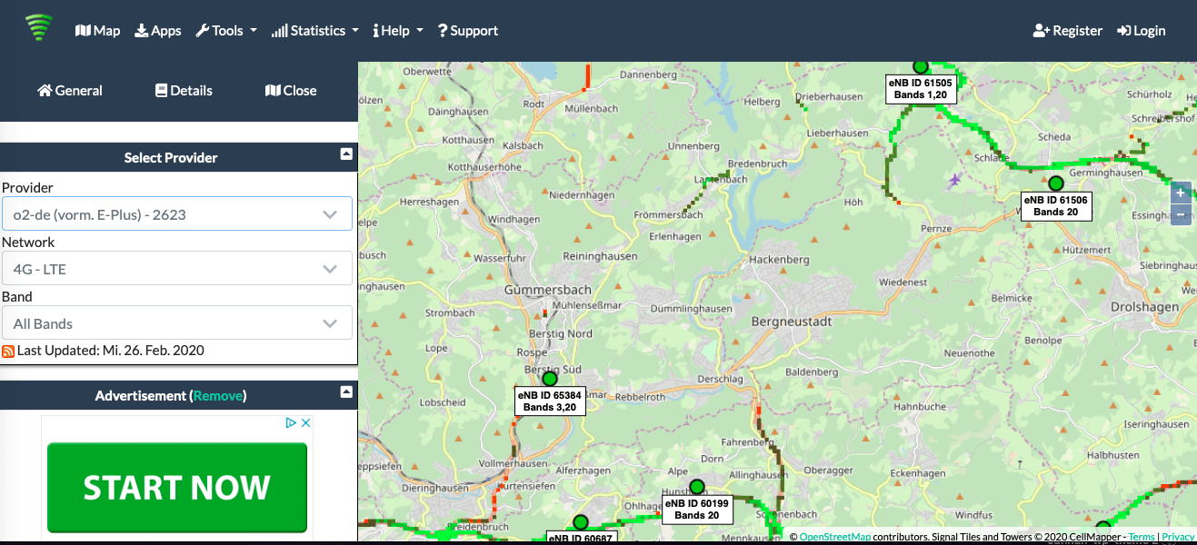Zoom in the map with plus button
Screen dimensions: 1197x545
tap(1181, 193)
